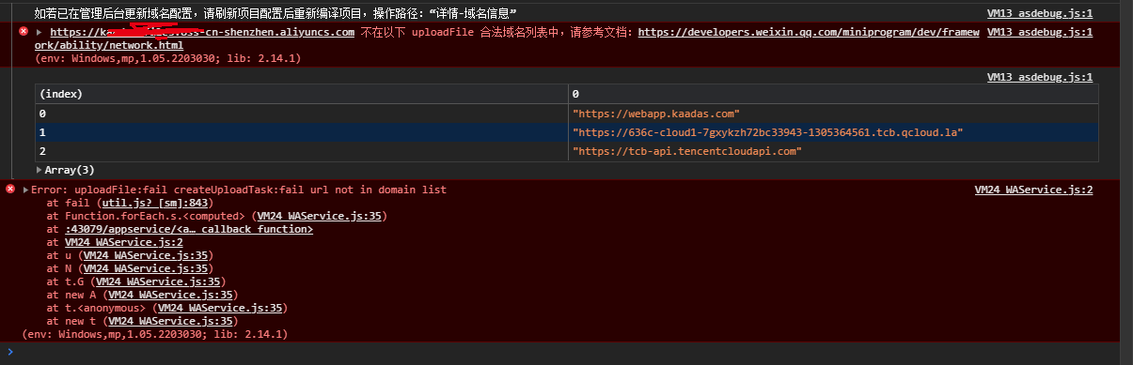Expand the uploadFile:fail error stack trace
1133x365 pixels.
click(25, 190)
